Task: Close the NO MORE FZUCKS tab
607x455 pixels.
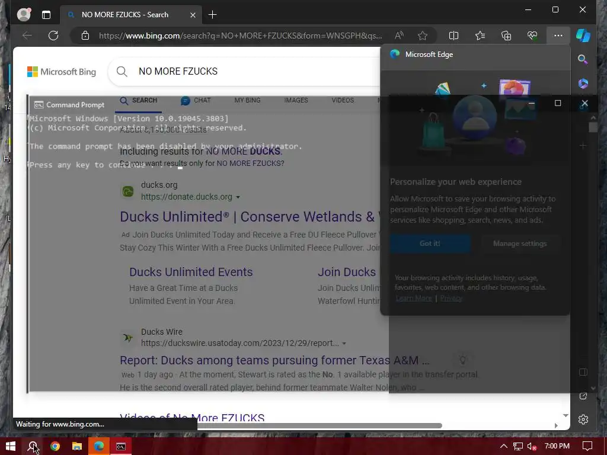Action: click(193, 15)
